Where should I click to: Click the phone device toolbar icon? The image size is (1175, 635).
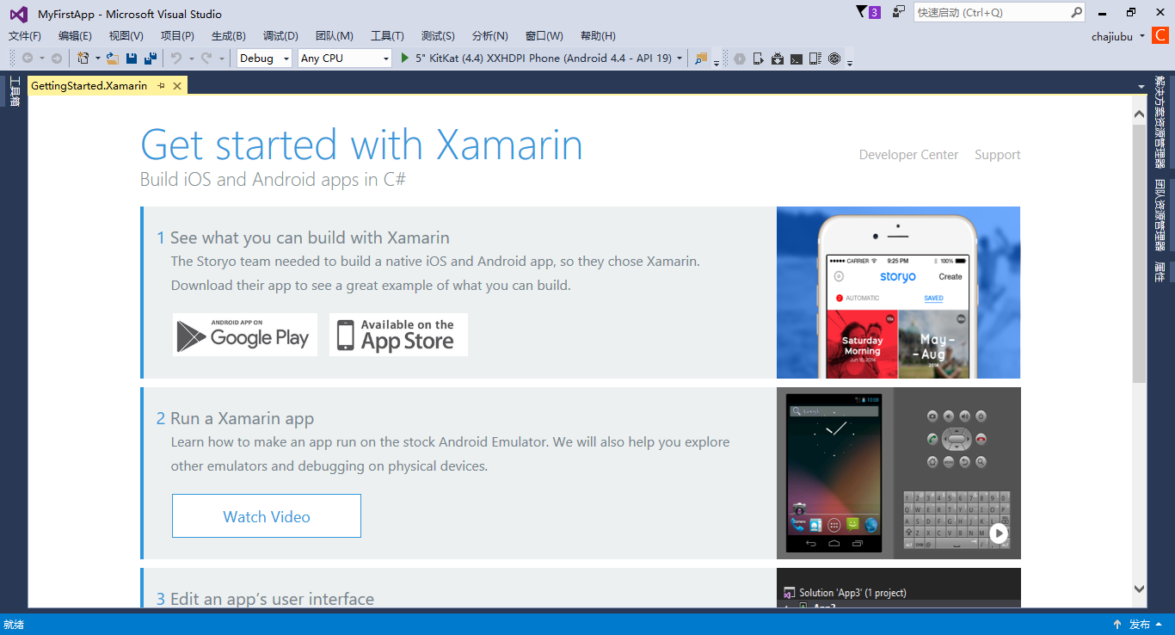(x=758, y=59)
